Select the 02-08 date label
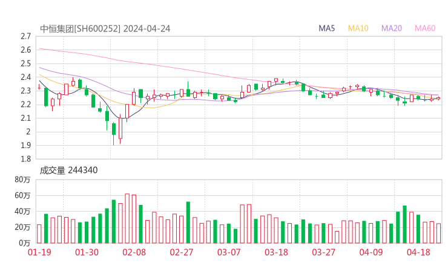448x266 pixels. 134,252
